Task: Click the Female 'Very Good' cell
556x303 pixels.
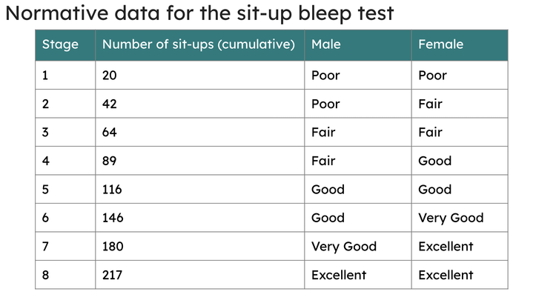Action: [451, 218]
